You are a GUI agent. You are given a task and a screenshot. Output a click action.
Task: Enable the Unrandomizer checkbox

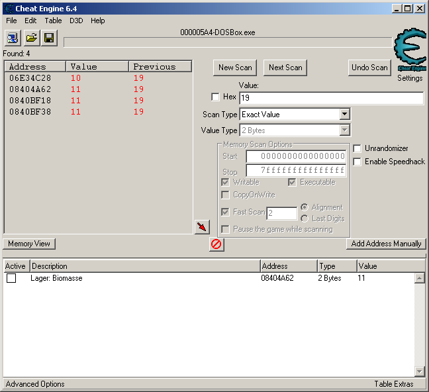[357, 148]
